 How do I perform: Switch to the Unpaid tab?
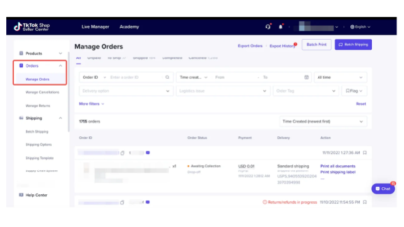(94, 58)
